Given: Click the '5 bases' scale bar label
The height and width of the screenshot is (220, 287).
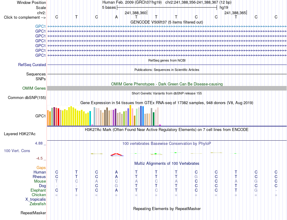Looking at the screenshot, I should tap(109, 8).
